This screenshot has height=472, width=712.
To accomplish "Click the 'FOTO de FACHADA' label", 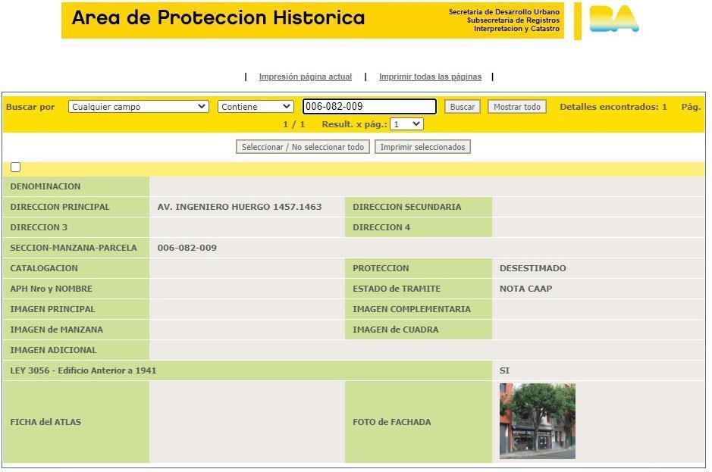I will click(392, 422).
